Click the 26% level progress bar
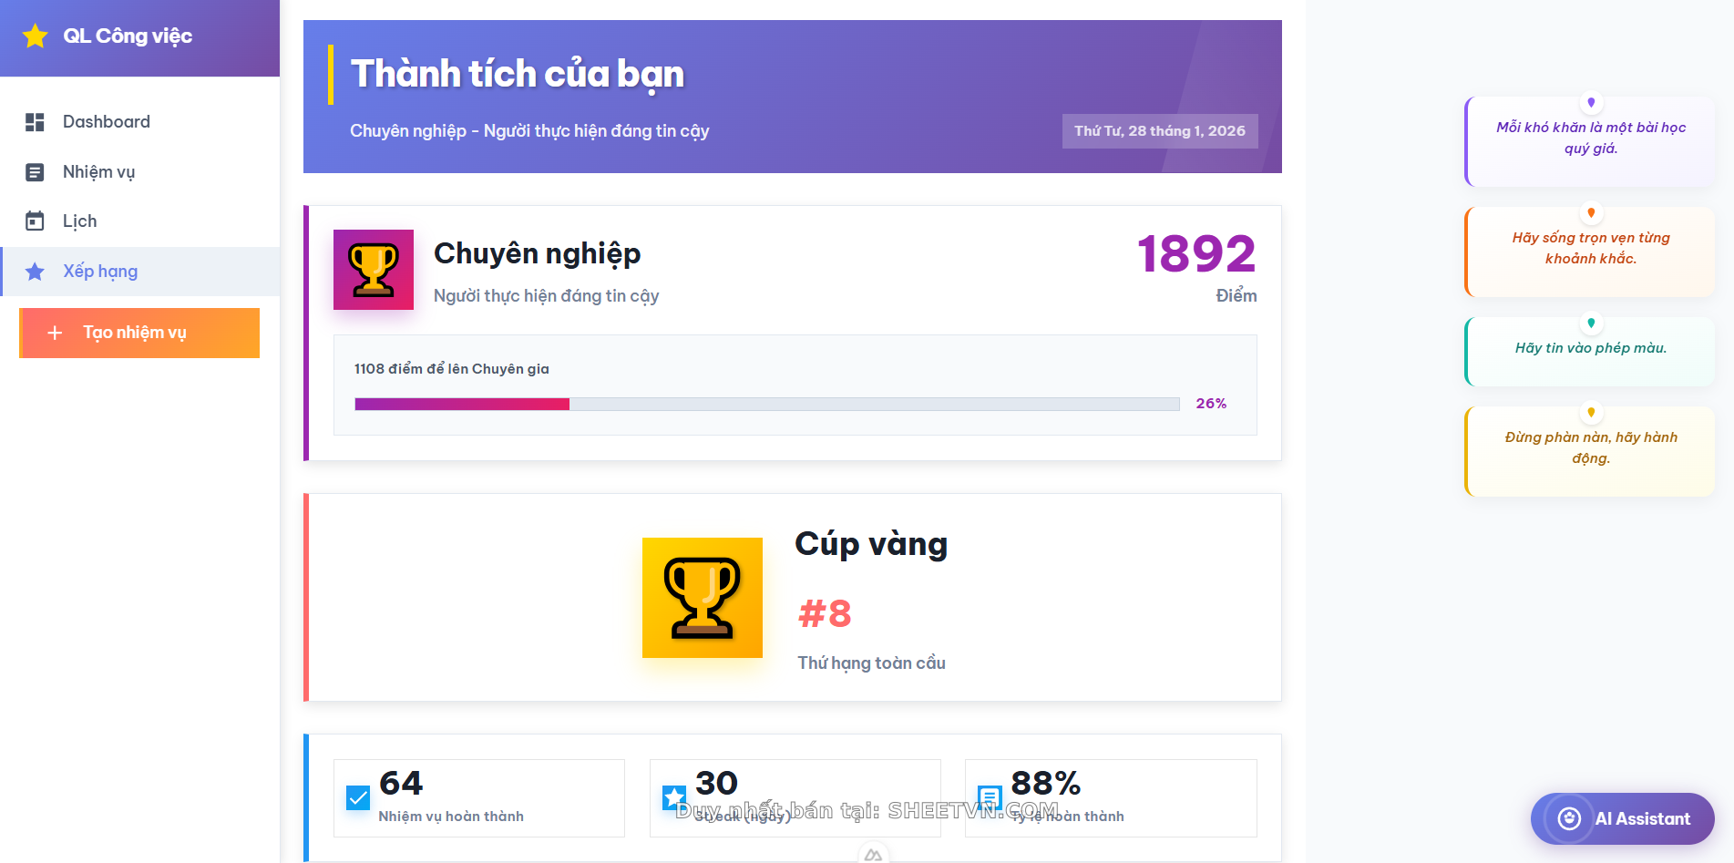1734x863 pixels. click(x=766, y=403)
